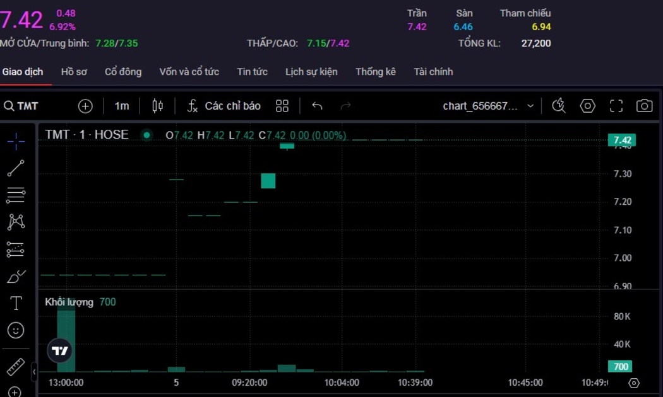This screenshot has width=663, height=397.
Task: Open chart settings hexagon icon
Action: (x=588, y=106)
